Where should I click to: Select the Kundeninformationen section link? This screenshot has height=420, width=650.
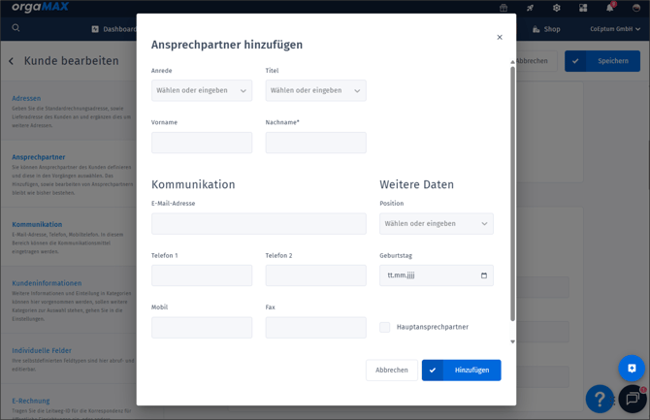pyautogui.click(x=47, y=283)
